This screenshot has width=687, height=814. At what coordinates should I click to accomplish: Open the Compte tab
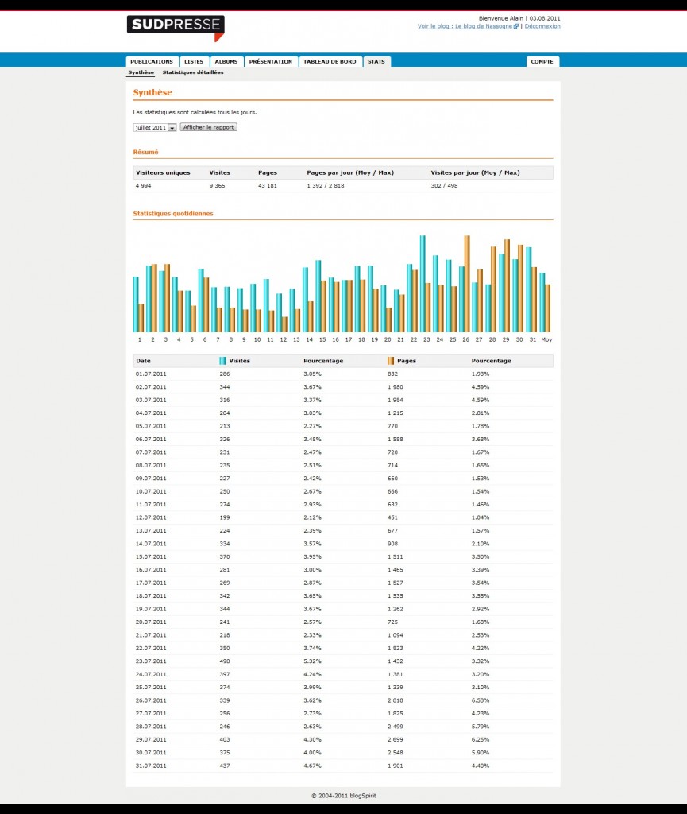[542, 62]
